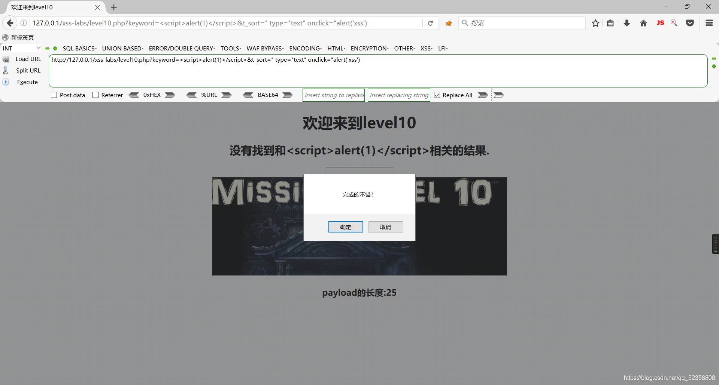719x385 pixels.
Task: Expand the SQL BASICS menu
Action: (80, 48)
